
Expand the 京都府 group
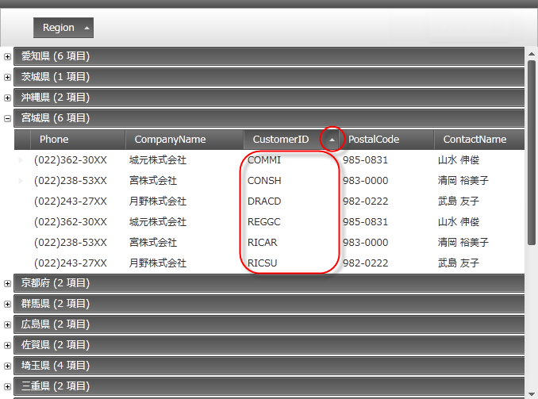point(8,283)
